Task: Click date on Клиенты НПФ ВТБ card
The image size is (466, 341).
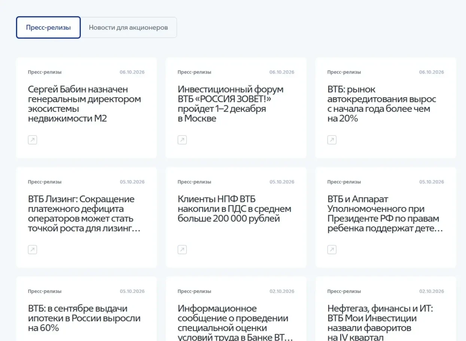Action: pos(282,182)
